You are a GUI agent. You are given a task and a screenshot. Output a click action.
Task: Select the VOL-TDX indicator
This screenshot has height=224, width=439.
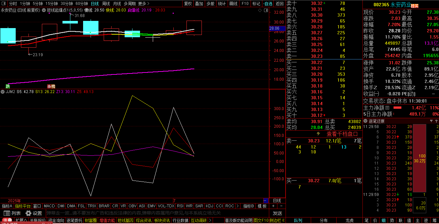click(166, 206)
